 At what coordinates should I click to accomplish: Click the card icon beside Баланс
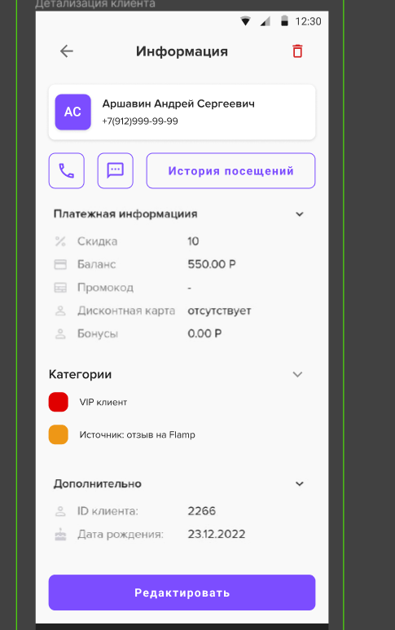point(60,264)
